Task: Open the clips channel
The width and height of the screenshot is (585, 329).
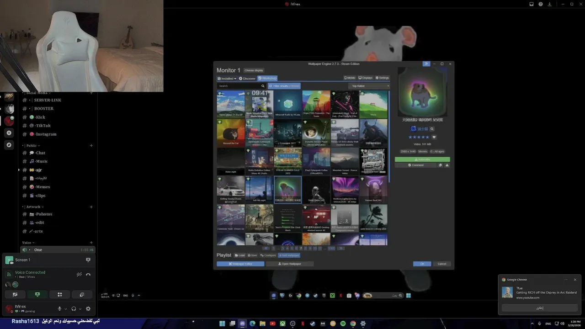Action: coord(58,196)
